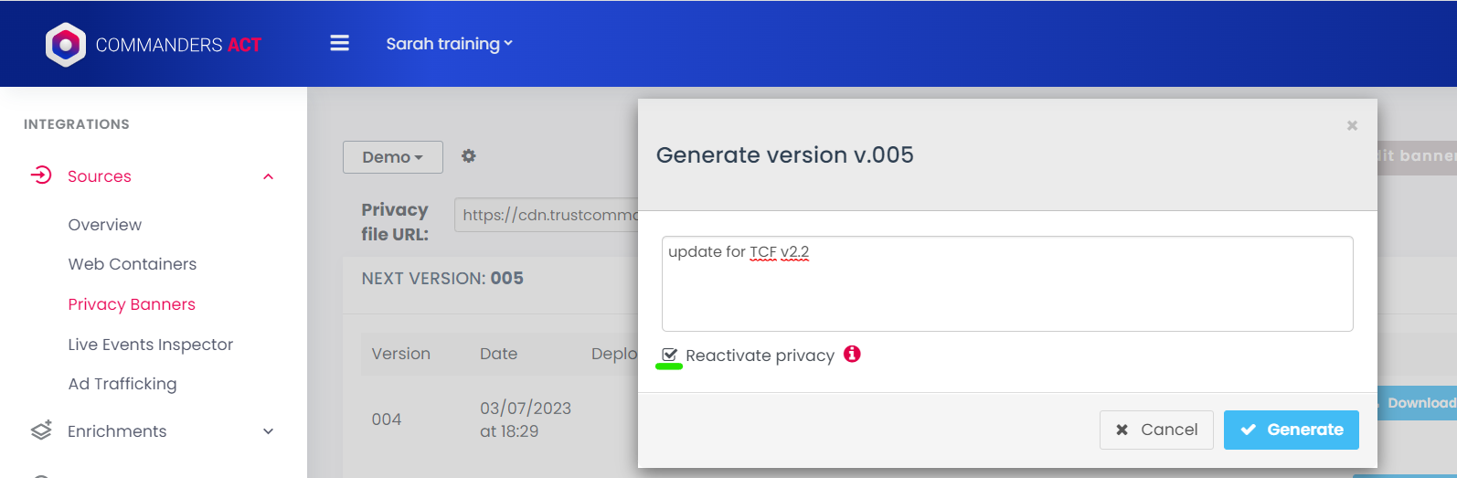
Task: Open the Sarah training account dropdown
Action: tap(449, 44)
